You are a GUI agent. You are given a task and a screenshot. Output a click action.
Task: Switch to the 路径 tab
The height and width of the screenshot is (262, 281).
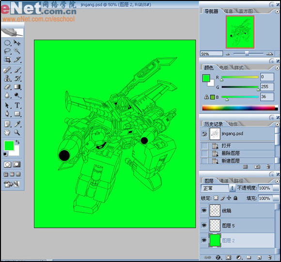[x=238, y=181]
